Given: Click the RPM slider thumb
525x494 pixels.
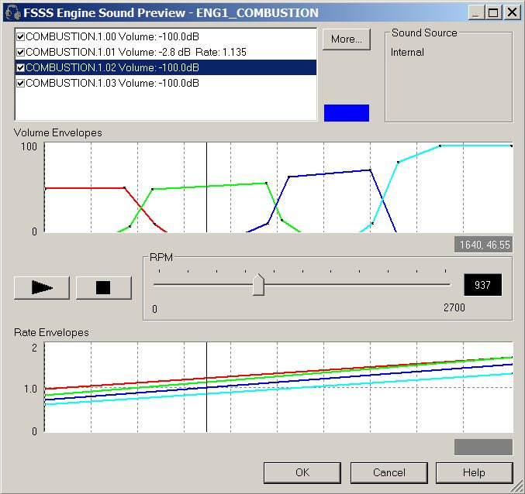Looking at the screenshot, I should point(258,284).
